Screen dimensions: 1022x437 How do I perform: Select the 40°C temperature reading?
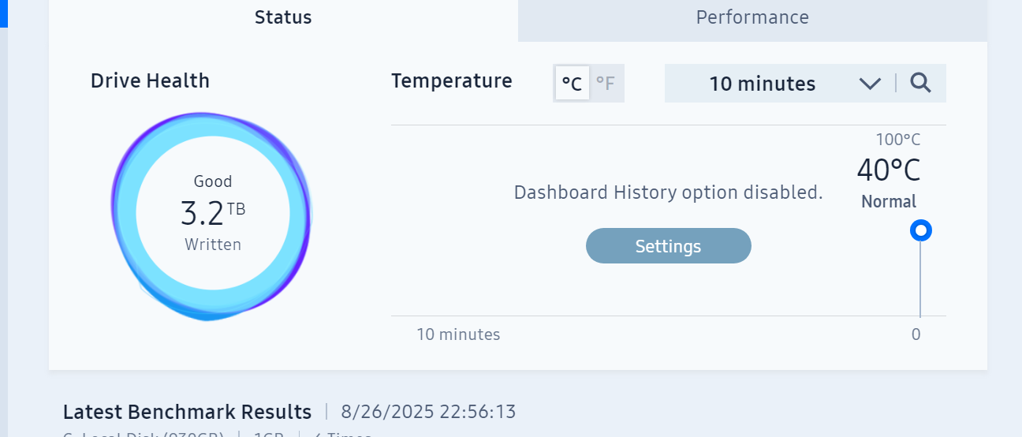889,170
